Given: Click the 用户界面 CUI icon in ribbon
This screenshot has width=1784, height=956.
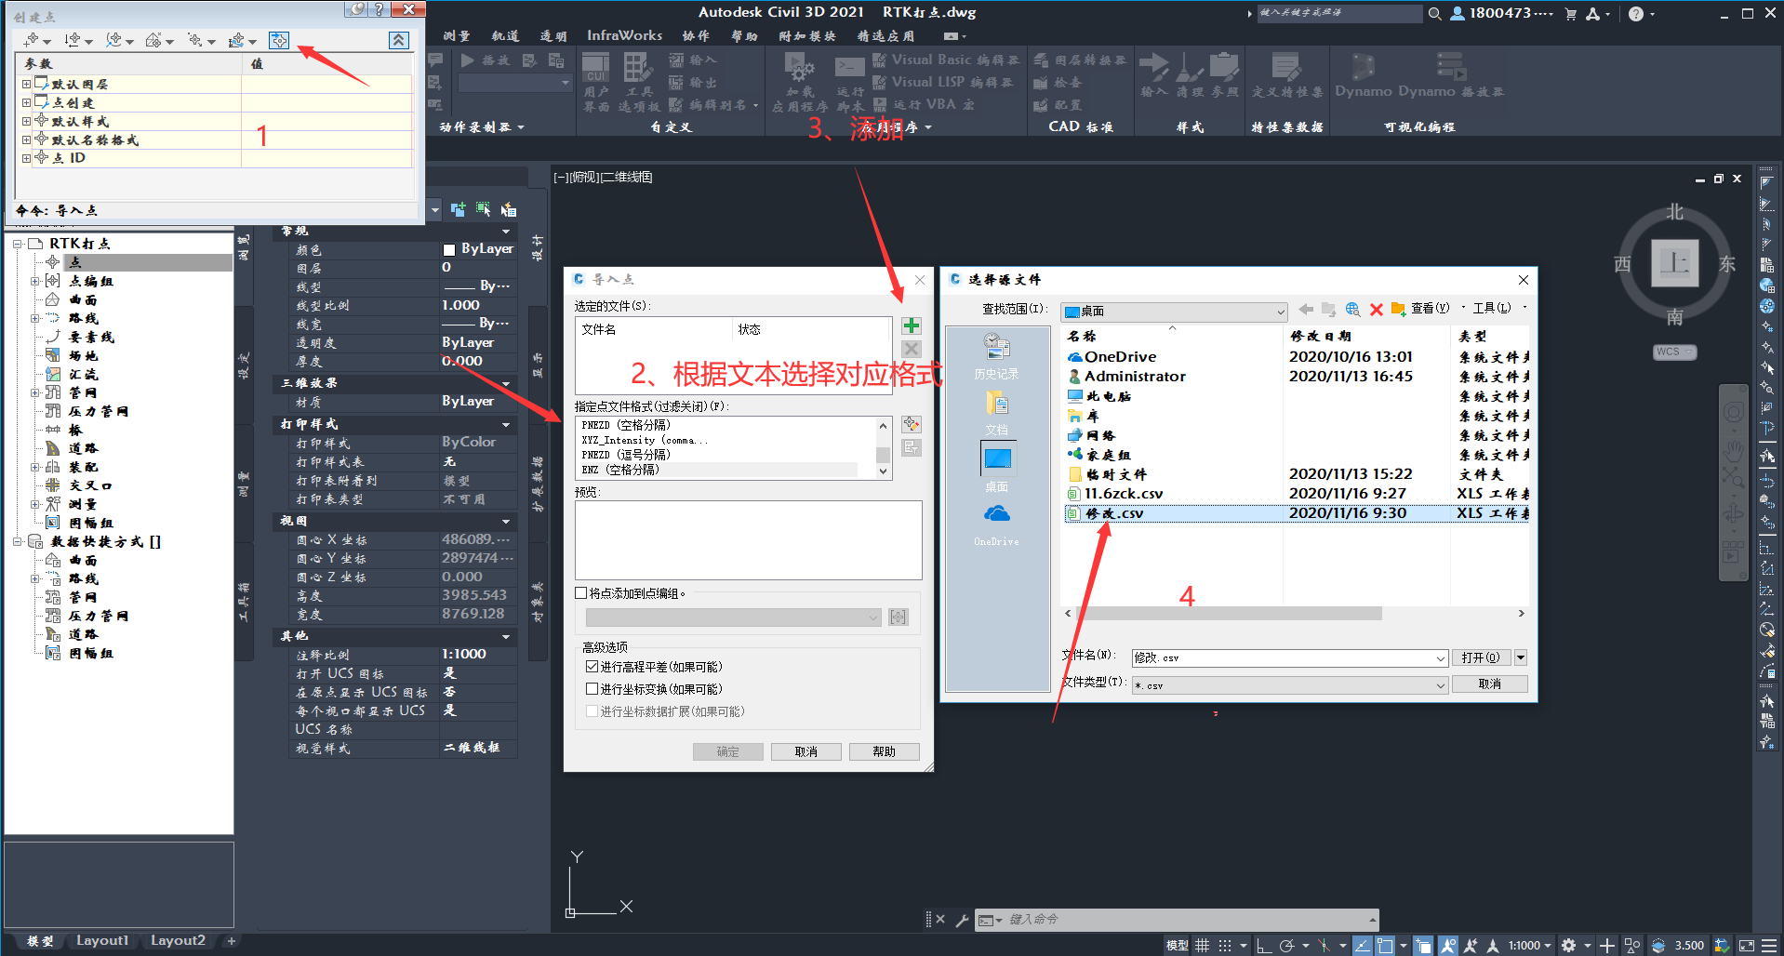Looking at the screenshot, I should pos(596,82).
